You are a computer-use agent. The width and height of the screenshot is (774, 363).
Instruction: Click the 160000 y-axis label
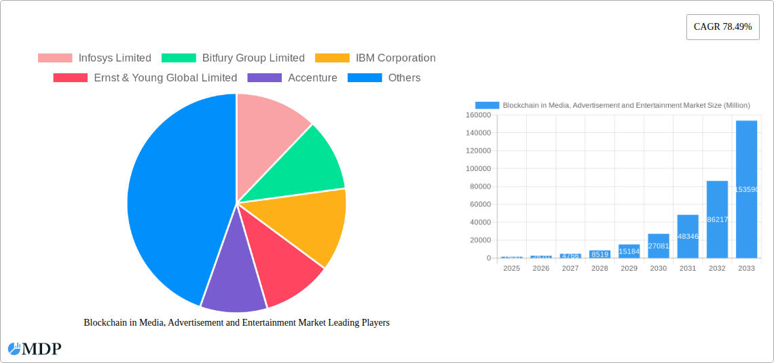[x=479, y=115]
